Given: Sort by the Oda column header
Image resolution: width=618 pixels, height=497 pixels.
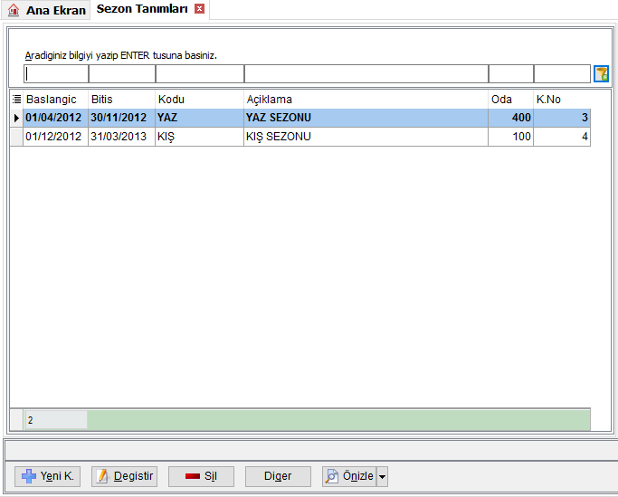Looking at the screenshot, I should (511, 100).
